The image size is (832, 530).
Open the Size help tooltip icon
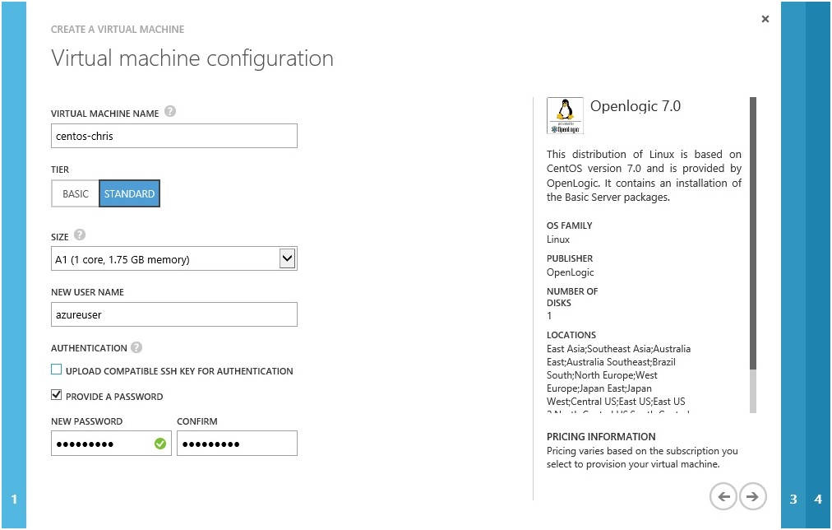pyautogui.click(x=80, y=235)
